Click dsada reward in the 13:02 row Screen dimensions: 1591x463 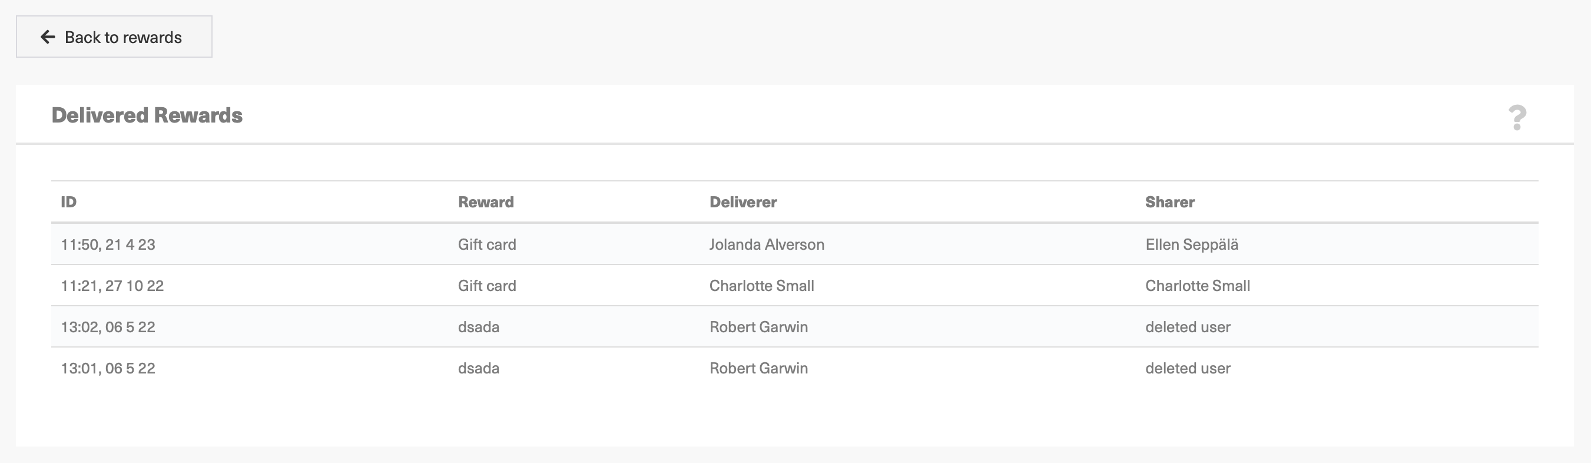[x=479, y=327]
